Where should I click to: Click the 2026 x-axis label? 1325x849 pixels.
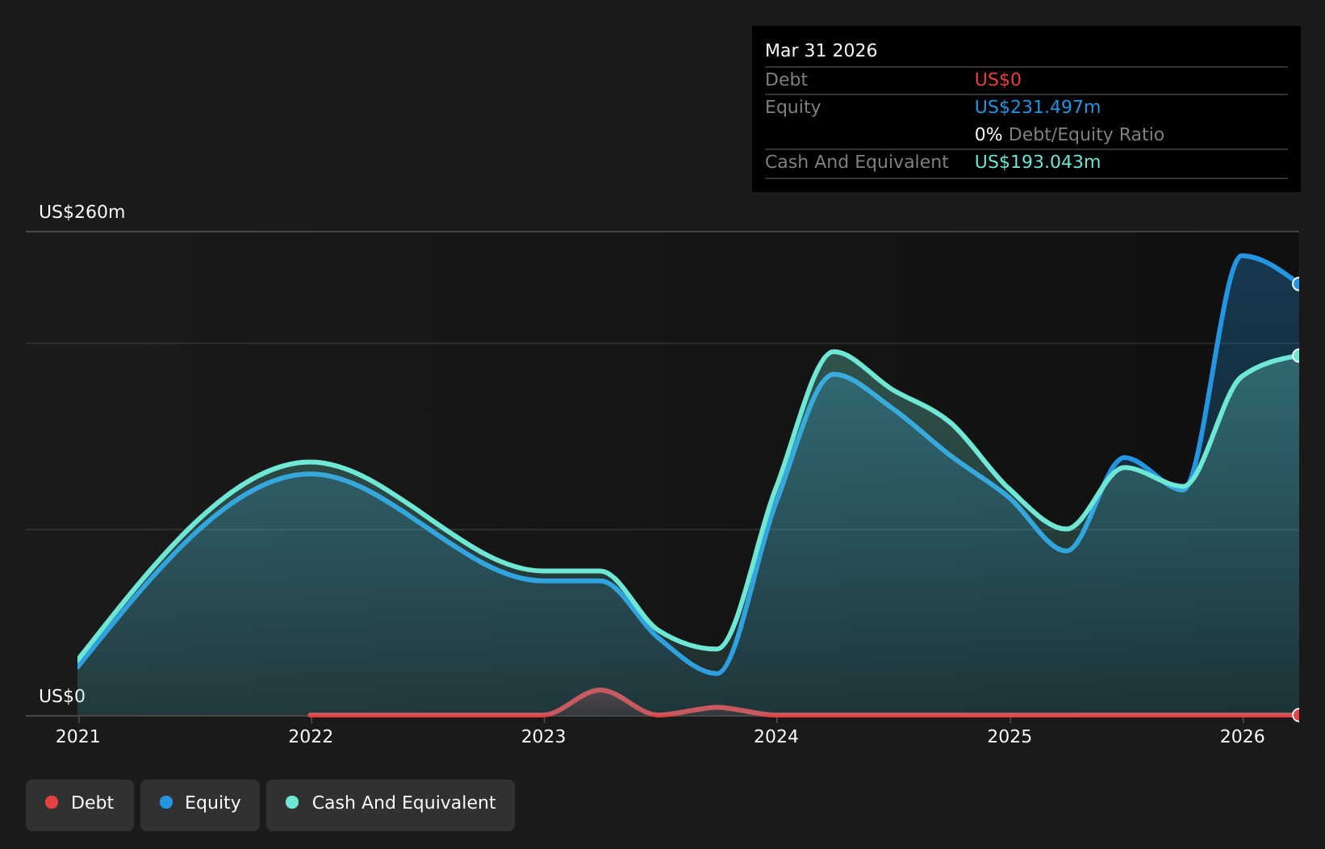[1243, 736]
